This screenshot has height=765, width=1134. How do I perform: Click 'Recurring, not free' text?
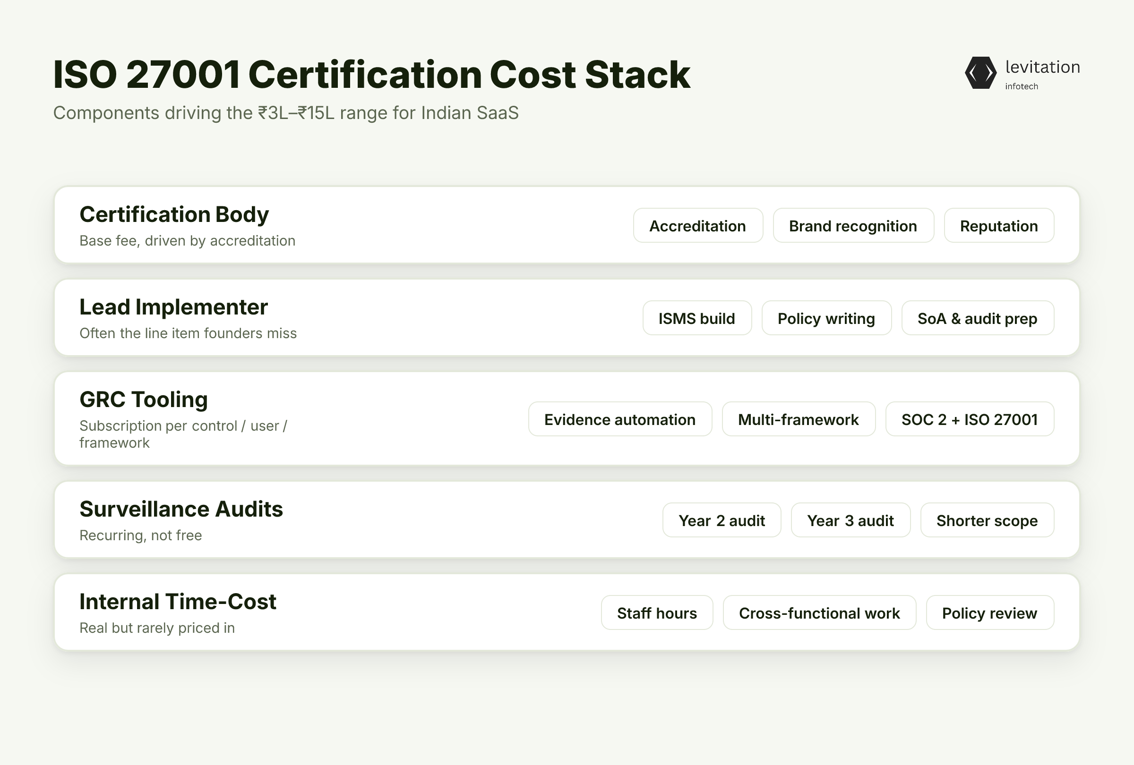pos(140,535)
